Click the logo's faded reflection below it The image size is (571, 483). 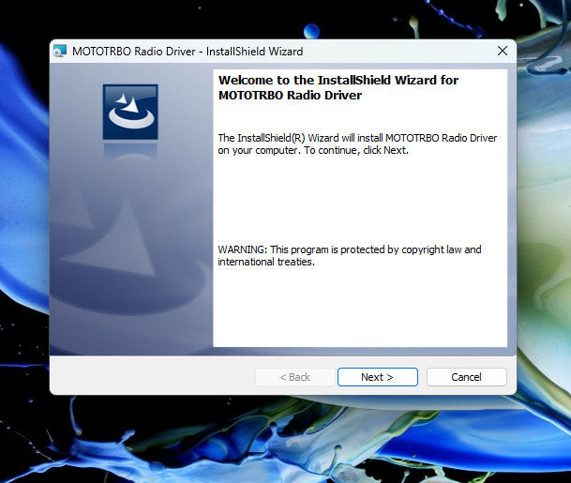pyautogui.click(x=130, y=153)
